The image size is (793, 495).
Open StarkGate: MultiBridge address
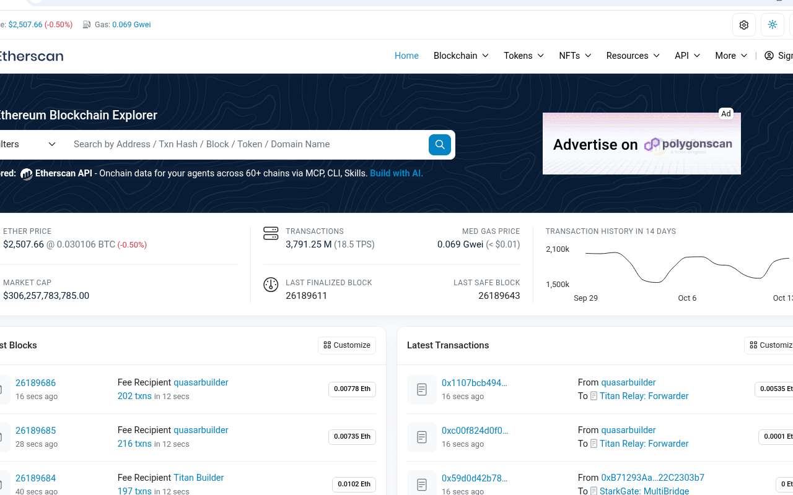point(644,491)
